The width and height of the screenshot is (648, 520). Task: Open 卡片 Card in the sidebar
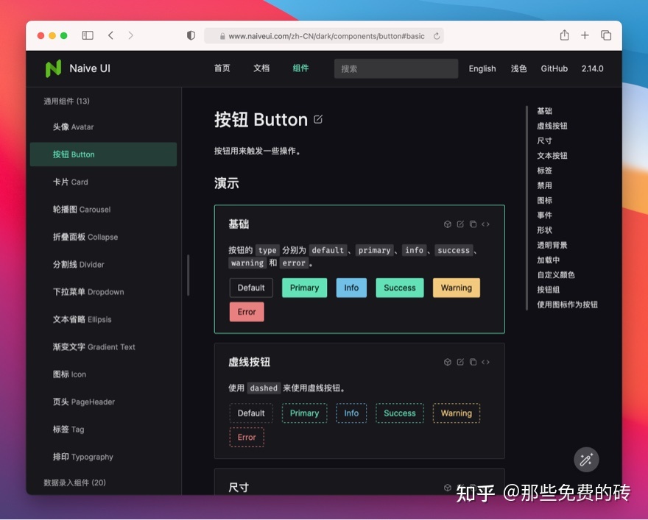tap(103, 182)
